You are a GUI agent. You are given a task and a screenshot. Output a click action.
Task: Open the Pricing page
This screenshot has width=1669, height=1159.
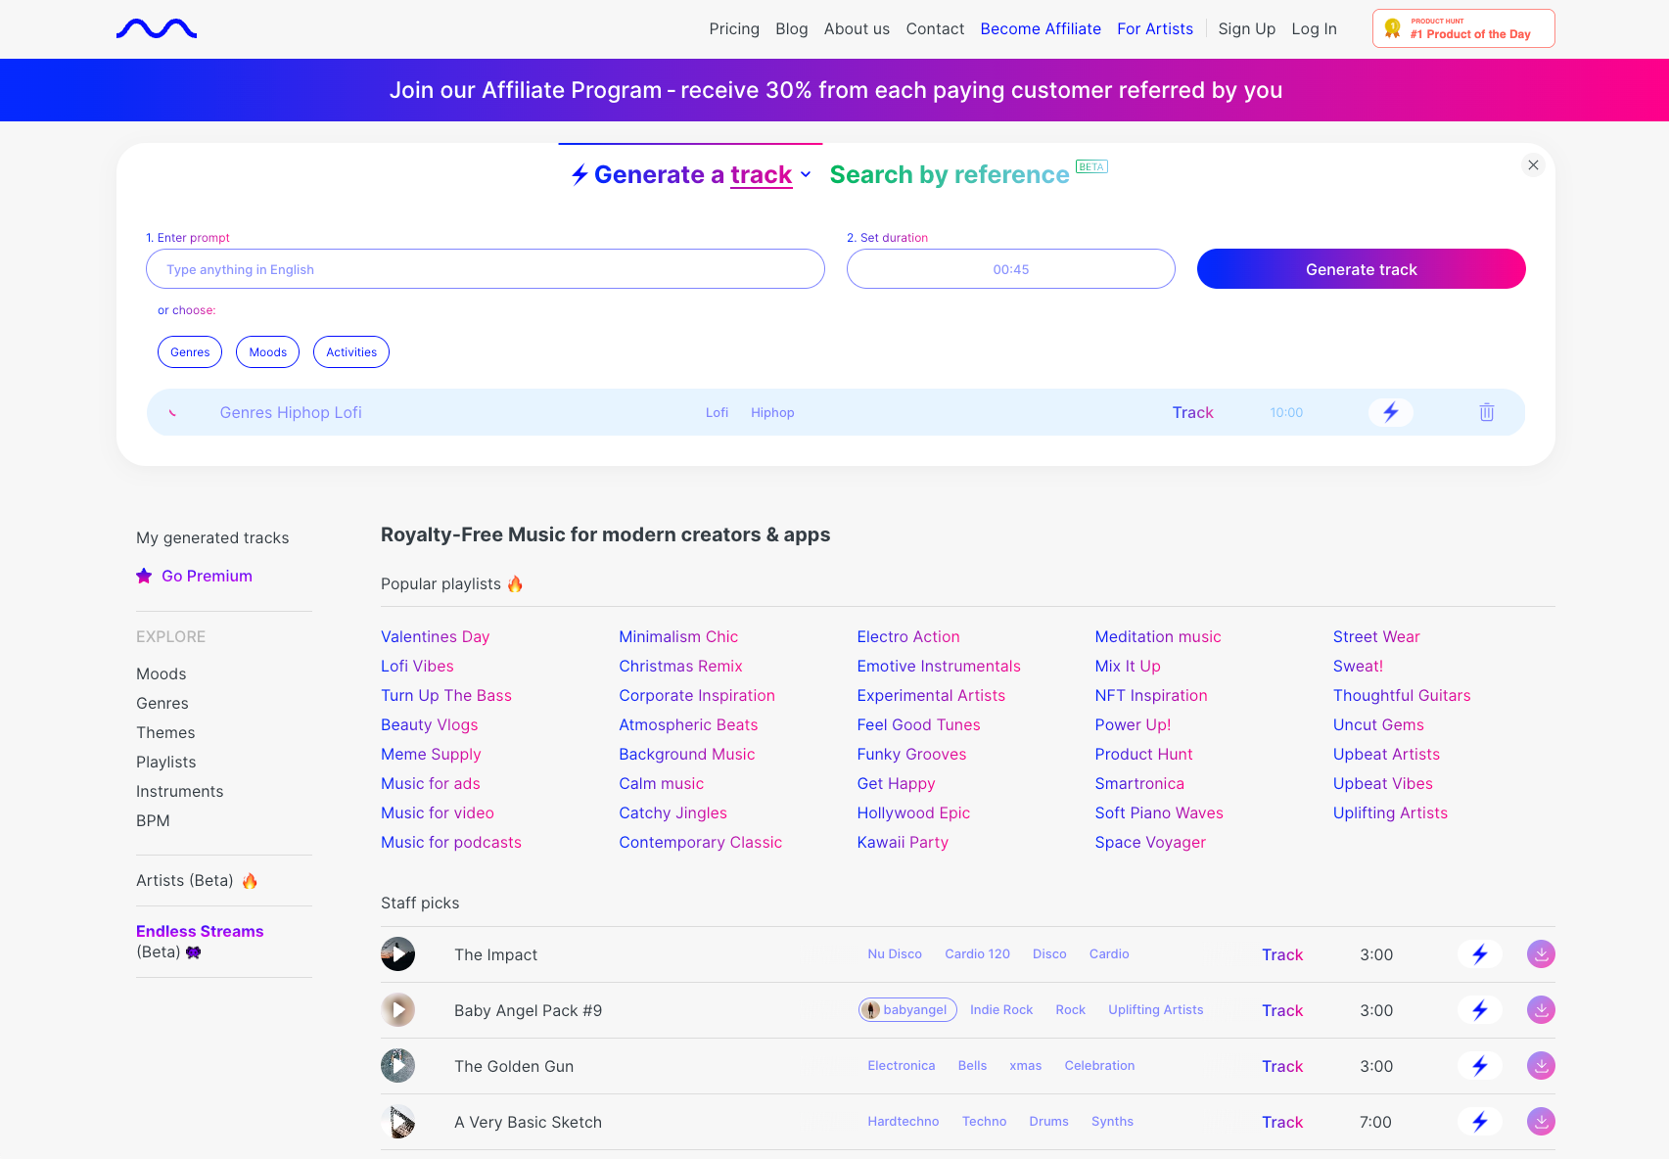pyautogui.click(x=734, y=29)
